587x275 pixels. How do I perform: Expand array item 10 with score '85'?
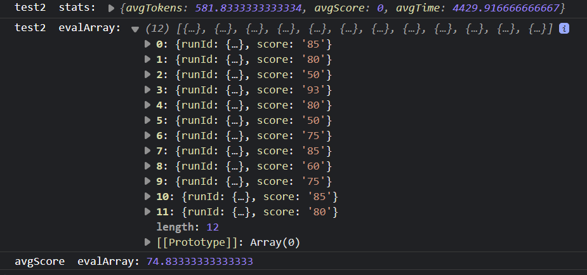pos(148,196)
